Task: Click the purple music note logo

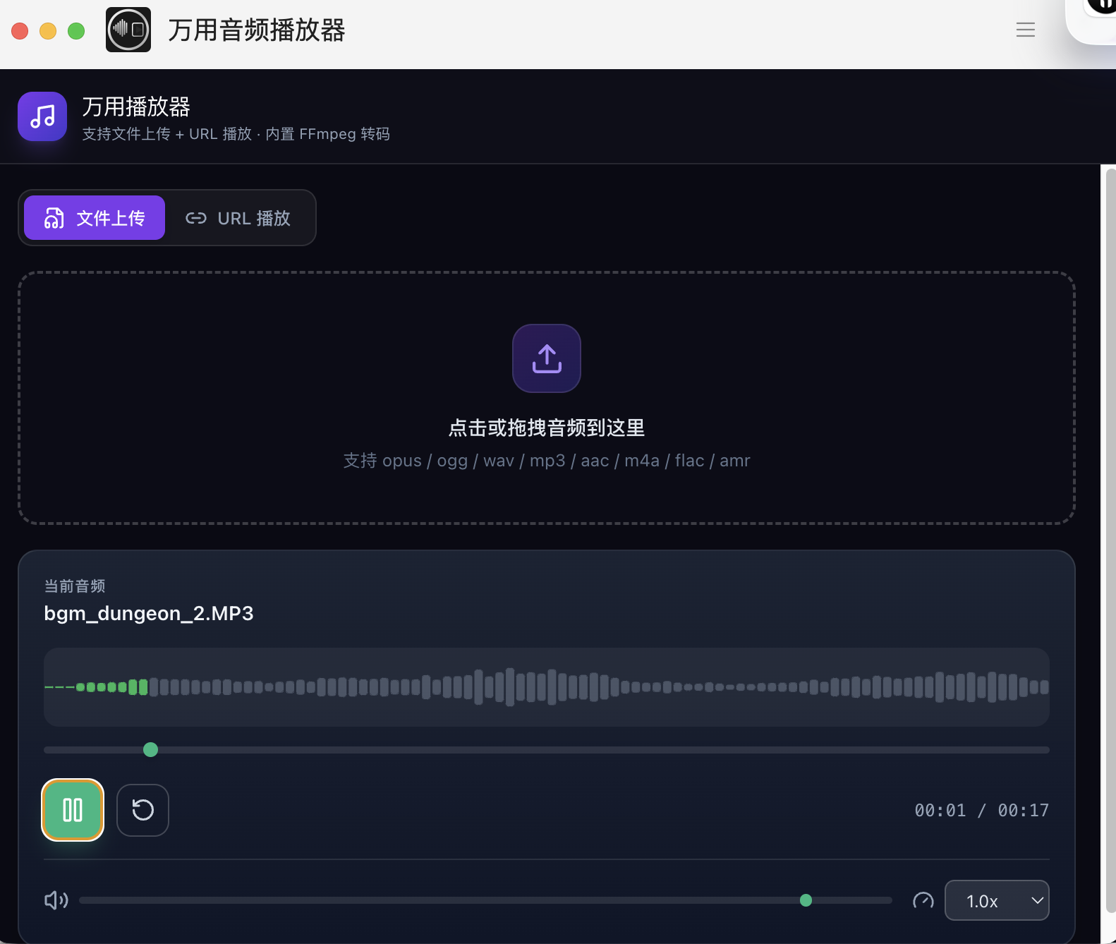Action: pyautogui.click(x=42, y=116)
